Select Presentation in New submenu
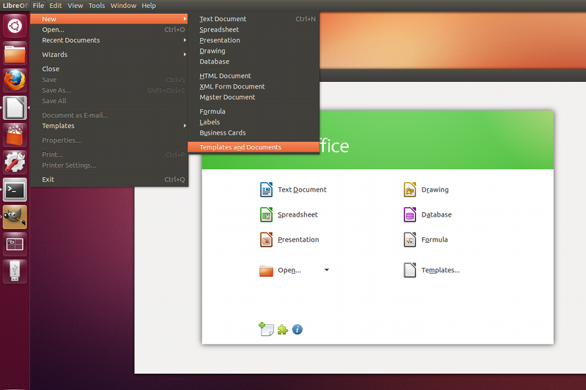The height and width of the screenshot is (390, 586). click(x=253, y=40)
